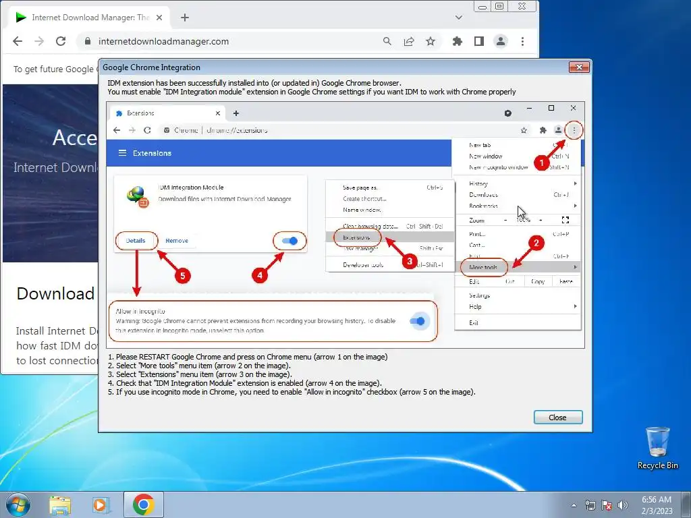Share this page using the share icon
This screenshot has width=691, height=518.
click(409, 41)
